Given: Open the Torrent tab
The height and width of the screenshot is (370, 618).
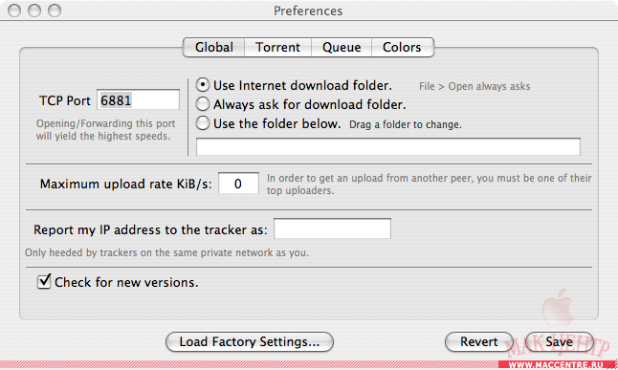Looking at the screenshot, I should (277, 47).
